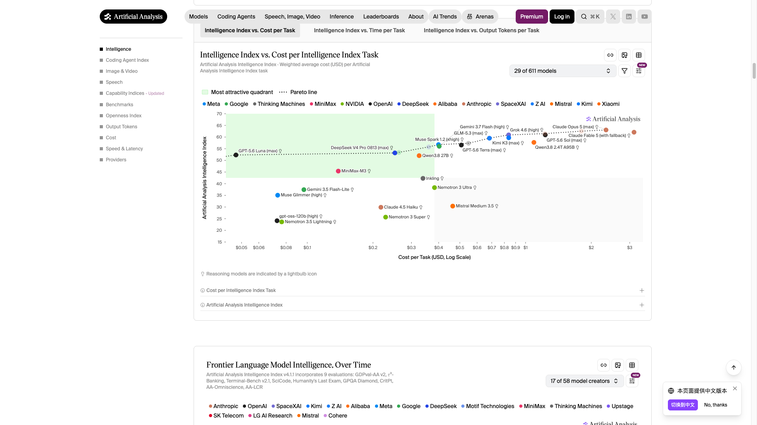Switch to Intelligence Index vs. Time per Task tab
This screenshot has width=757, height=425.
click(359, 30)
